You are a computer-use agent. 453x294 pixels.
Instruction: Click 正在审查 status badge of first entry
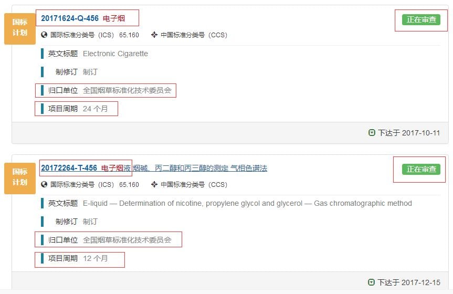421,19
